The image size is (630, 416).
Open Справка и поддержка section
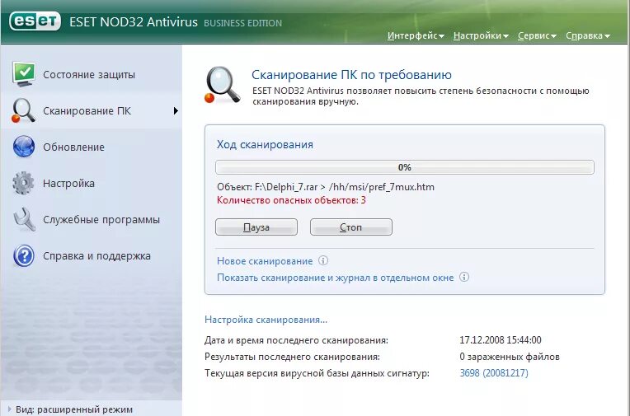point(96,256)
